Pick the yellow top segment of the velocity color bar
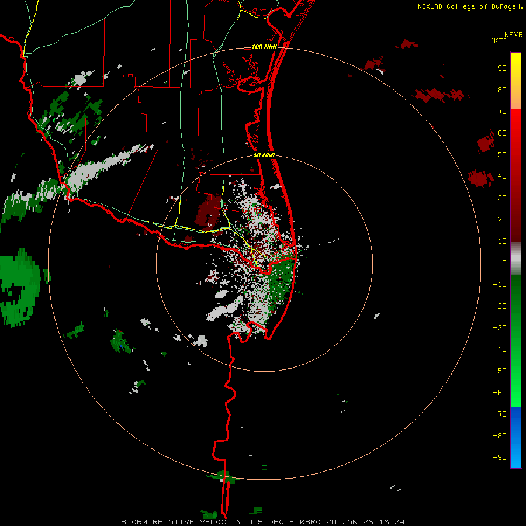This screenshot has width=526, height=526. pyautogui.click(x=516, y=81)
